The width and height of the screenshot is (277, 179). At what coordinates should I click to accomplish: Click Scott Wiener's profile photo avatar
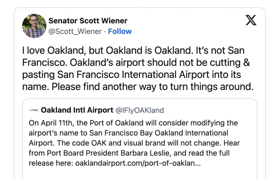[x=34, y=26]
